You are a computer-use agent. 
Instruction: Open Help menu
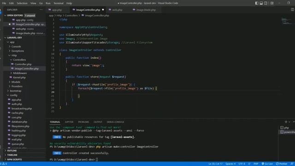click(69, 3)
